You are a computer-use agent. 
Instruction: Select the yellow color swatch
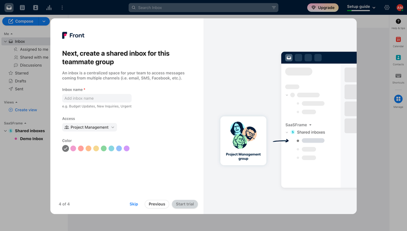[96, 148]
